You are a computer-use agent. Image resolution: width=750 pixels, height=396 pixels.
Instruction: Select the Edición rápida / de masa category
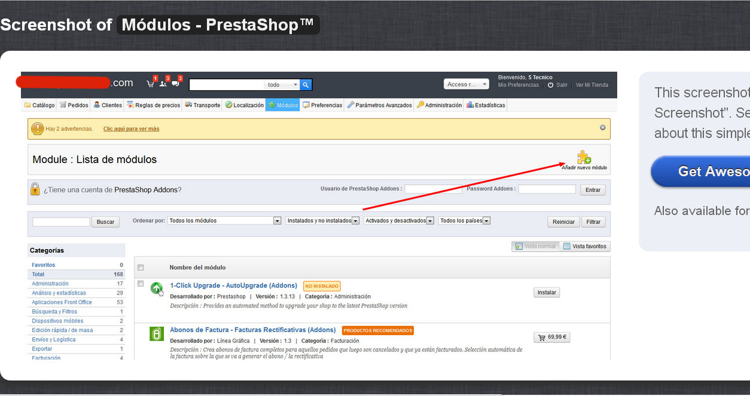[x=77, y=330]
